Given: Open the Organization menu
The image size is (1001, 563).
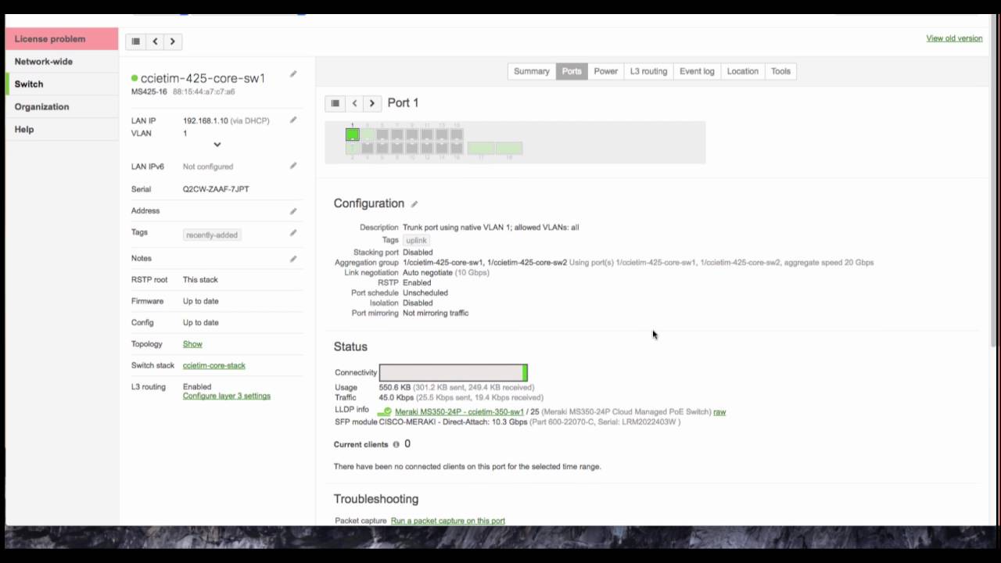Looking at the screenshot, I should point(62,107).
